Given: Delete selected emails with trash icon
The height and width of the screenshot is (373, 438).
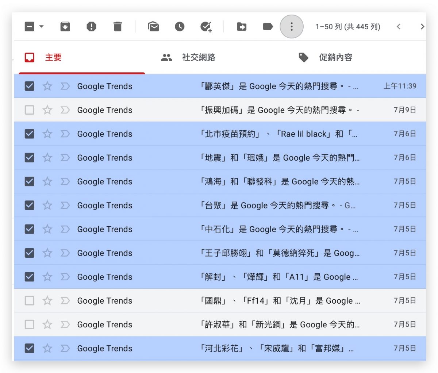Looking at the screenshot, I should click(118, 27).
